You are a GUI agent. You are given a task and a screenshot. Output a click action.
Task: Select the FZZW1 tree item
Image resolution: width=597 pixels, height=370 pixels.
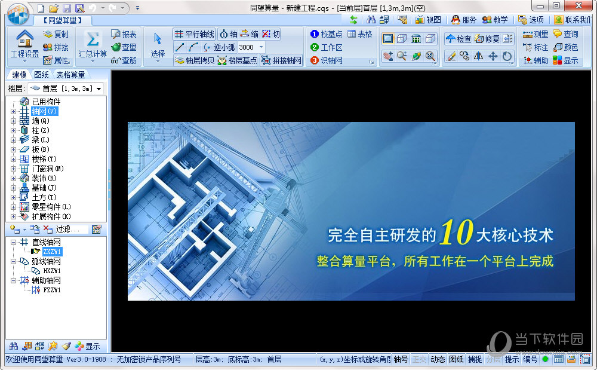52,290
